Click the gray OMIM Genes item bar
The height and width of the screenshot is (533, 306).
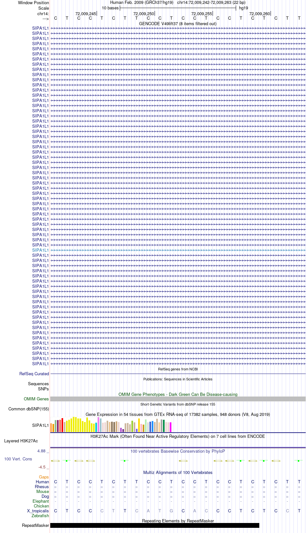point(178,399)
